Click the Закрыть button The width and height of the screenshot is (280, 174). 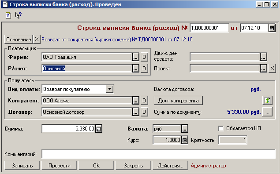click(x=133, y=166)
